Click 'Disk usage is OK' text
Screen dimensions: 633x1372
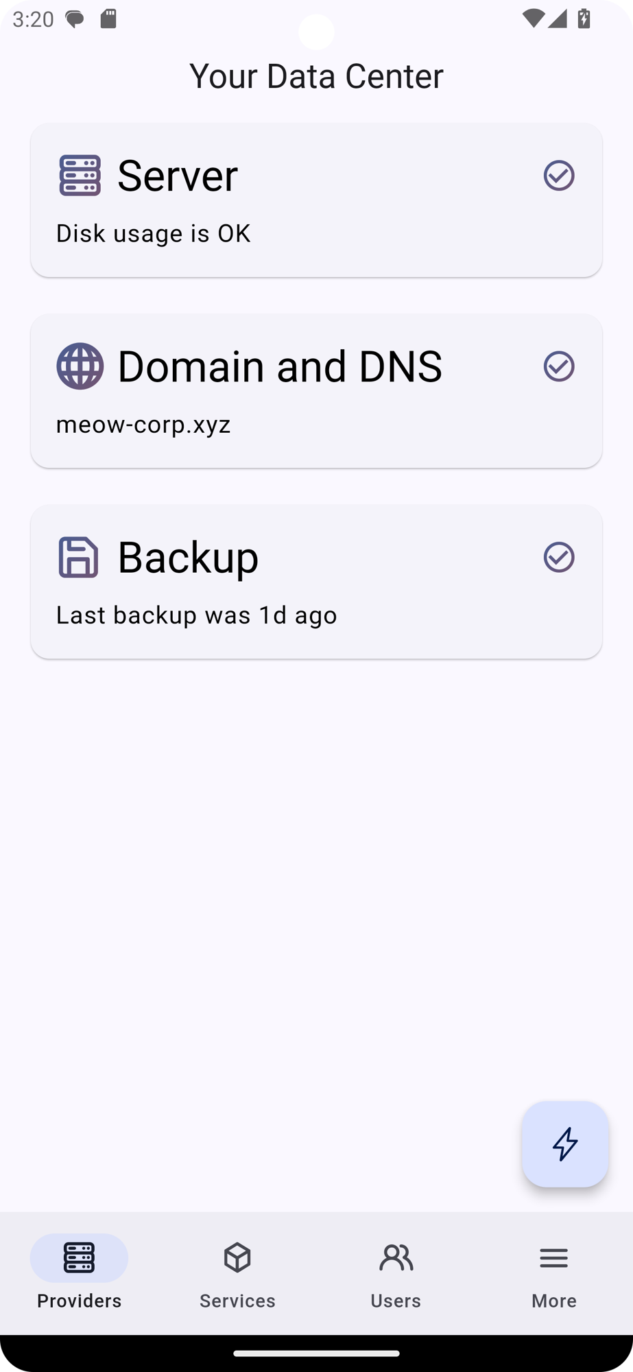point(153,234)
